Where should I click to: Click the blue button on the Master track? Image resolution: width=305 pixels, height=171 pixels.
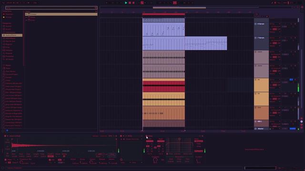(x=293, y=129)
